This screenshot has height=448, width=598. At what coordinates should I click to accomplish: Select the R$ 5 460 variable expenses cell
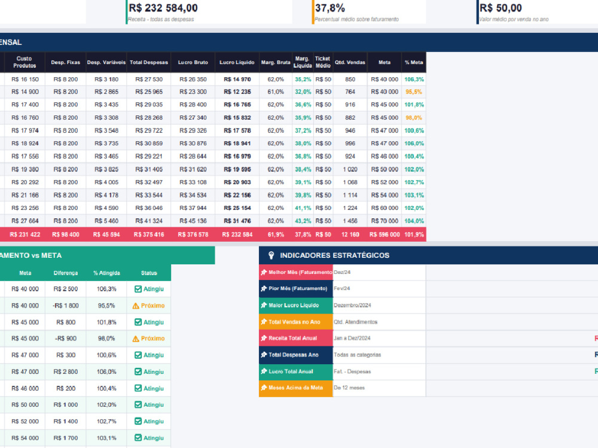[106, 221]
